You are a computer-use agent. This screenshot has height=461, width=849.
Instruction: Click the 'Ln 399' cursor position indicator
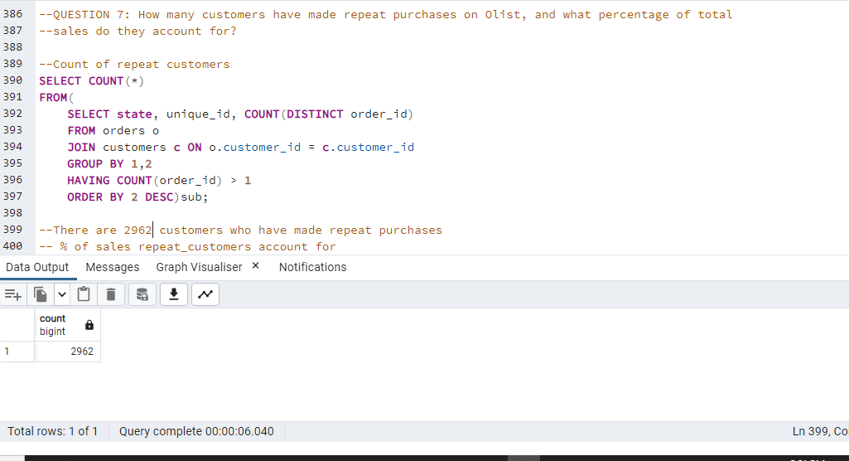coord(820,431)
